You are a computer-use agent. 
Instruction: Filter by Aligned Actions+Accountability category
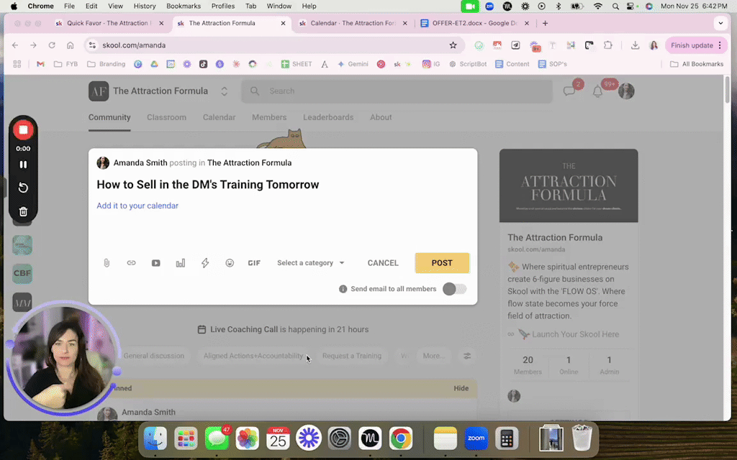[253, 356]
